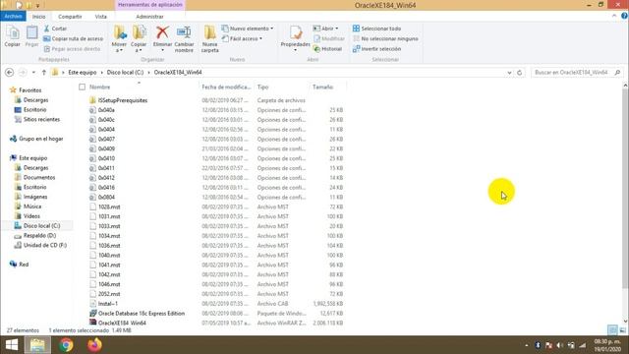Click the vertical scrollbar thumb

coord(625,189)
